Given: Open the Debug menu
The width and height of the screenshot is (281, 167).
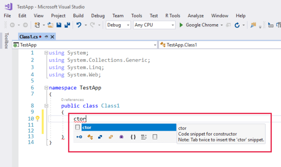Looking at the screenshot, I should pyautogui.click(x=98, y=16).
